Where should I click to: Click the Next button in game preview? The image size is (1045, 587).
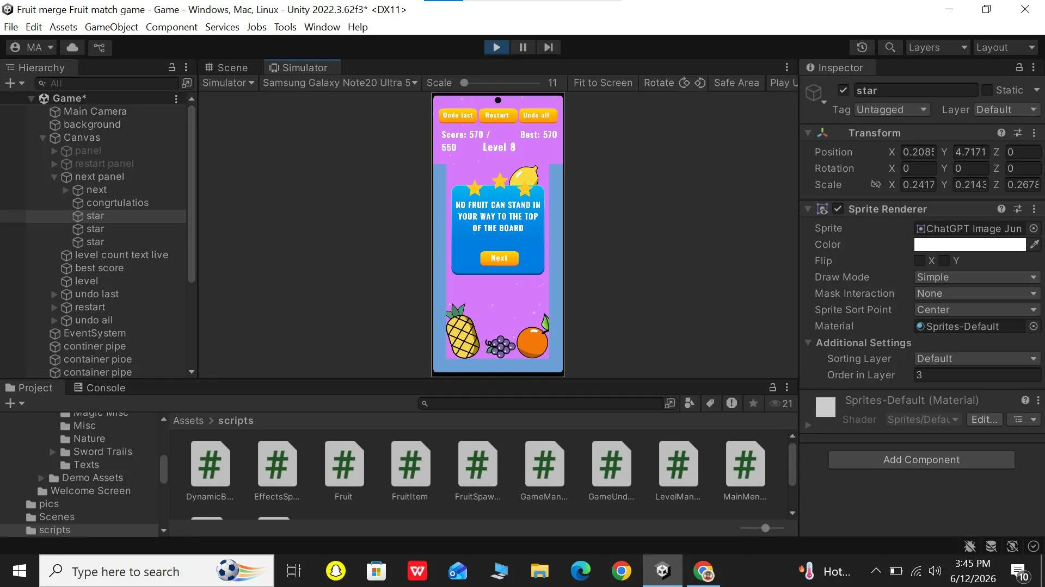[499, 258]
